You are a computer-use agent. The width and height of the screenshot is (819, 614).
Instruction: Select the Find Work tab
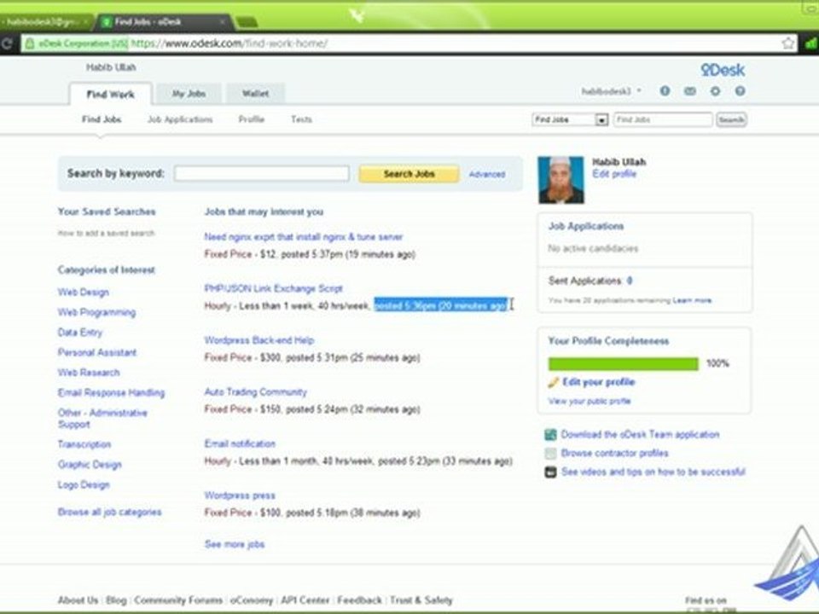point(110,94)
